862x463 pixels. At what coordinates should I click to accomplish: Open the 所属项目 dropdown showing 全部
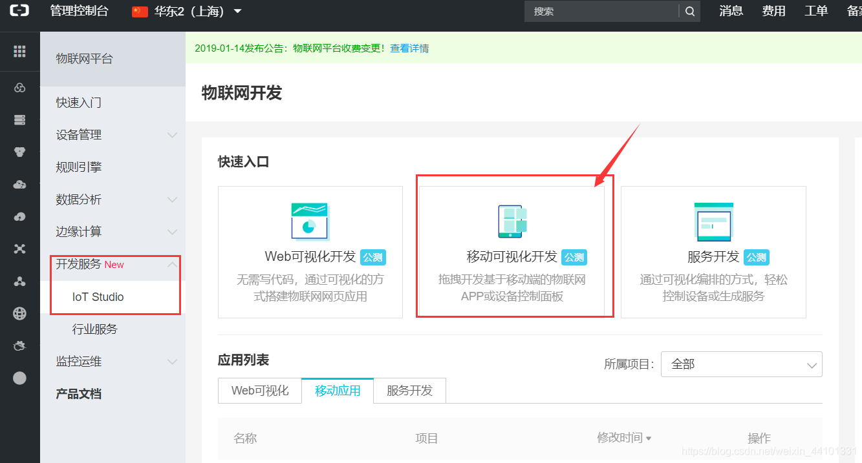coord(741,364)
